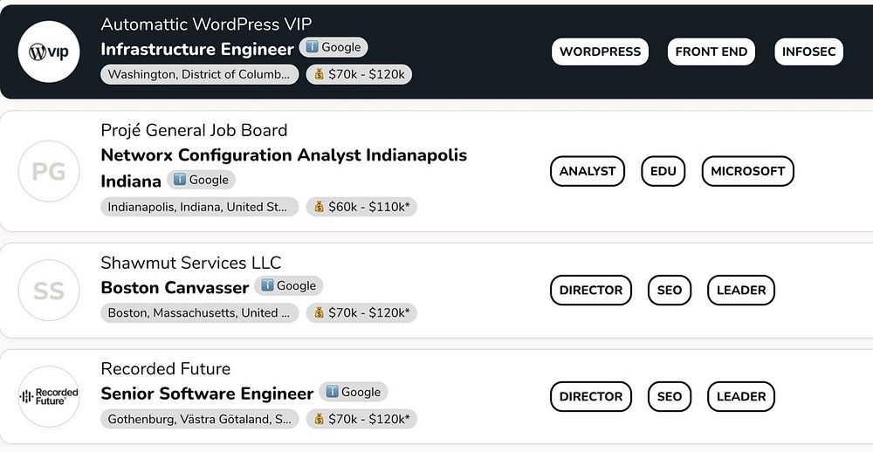Click the SS company avatar
873x452 pixels.
(x=49, y=291)
